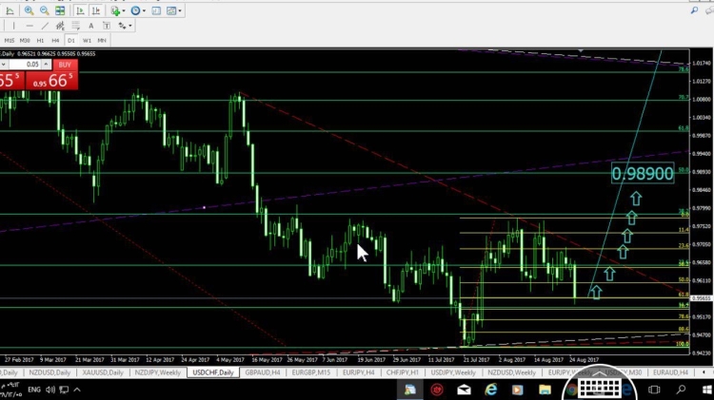Select the trendline drawing tool
The width and height of the screenshot is (714, 400).
45,26
